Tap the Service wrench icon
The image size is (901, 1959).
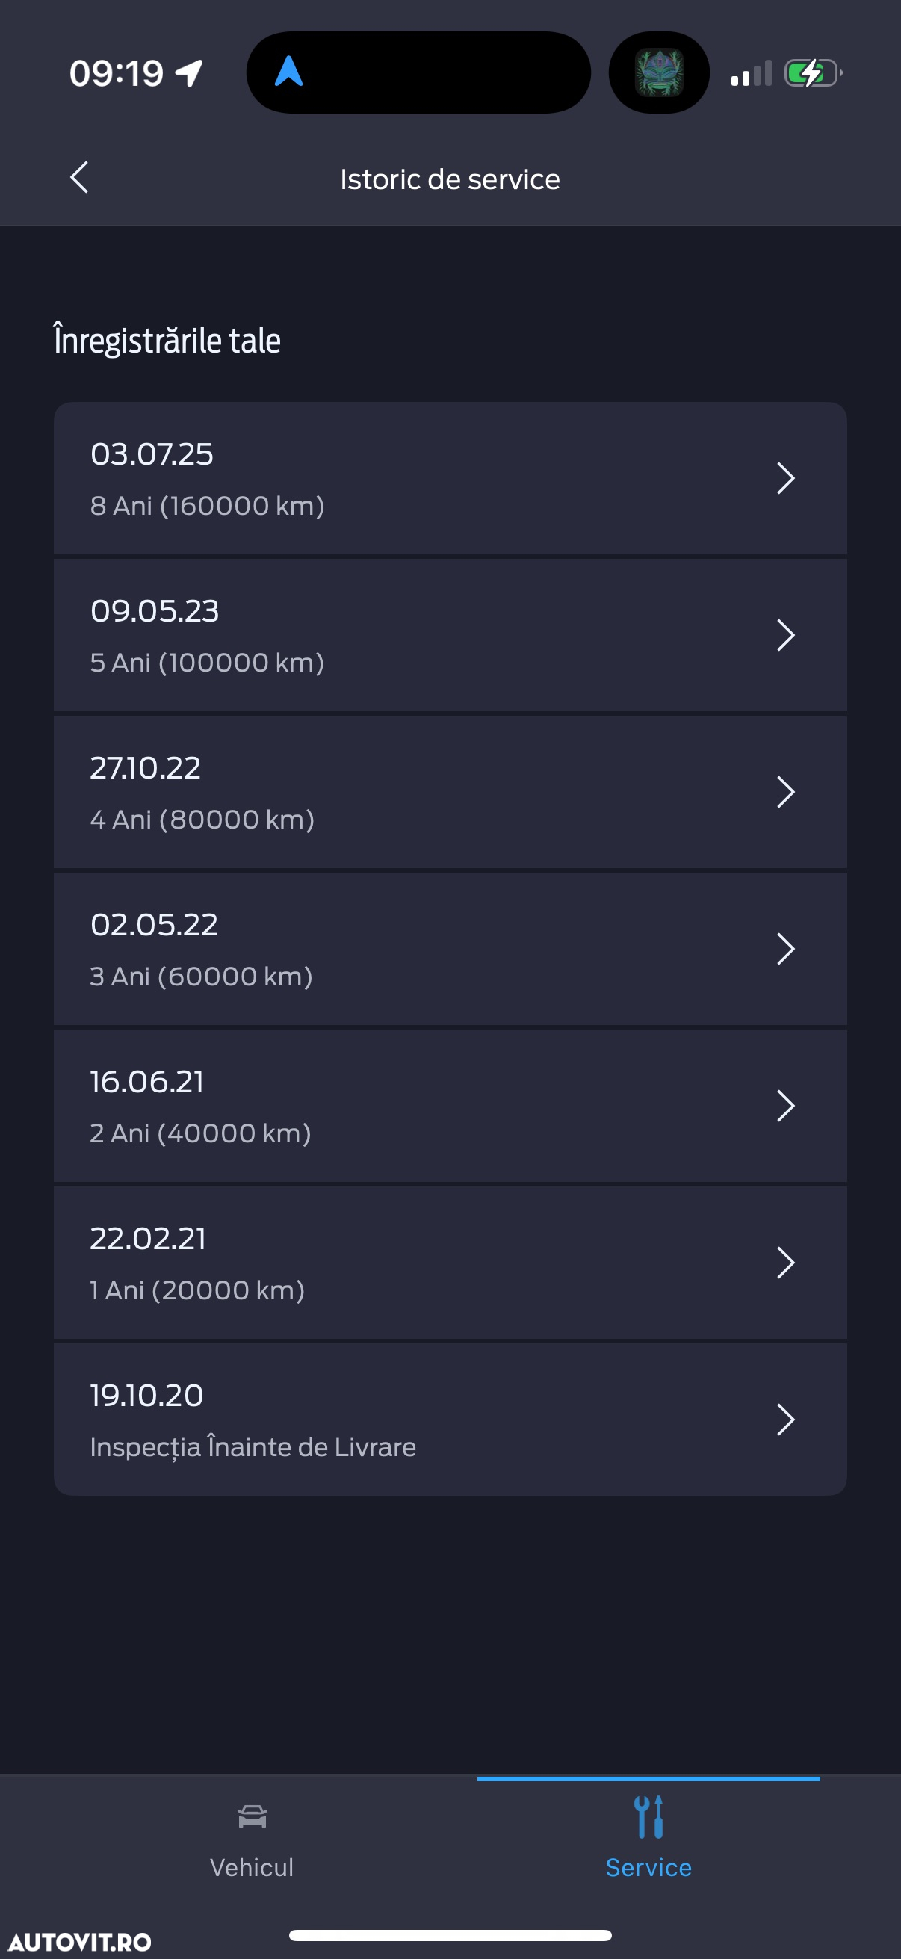648,1817
